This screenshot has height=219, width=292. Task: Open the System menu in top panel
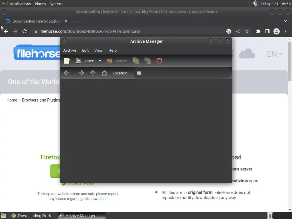(x=56, y=4)
